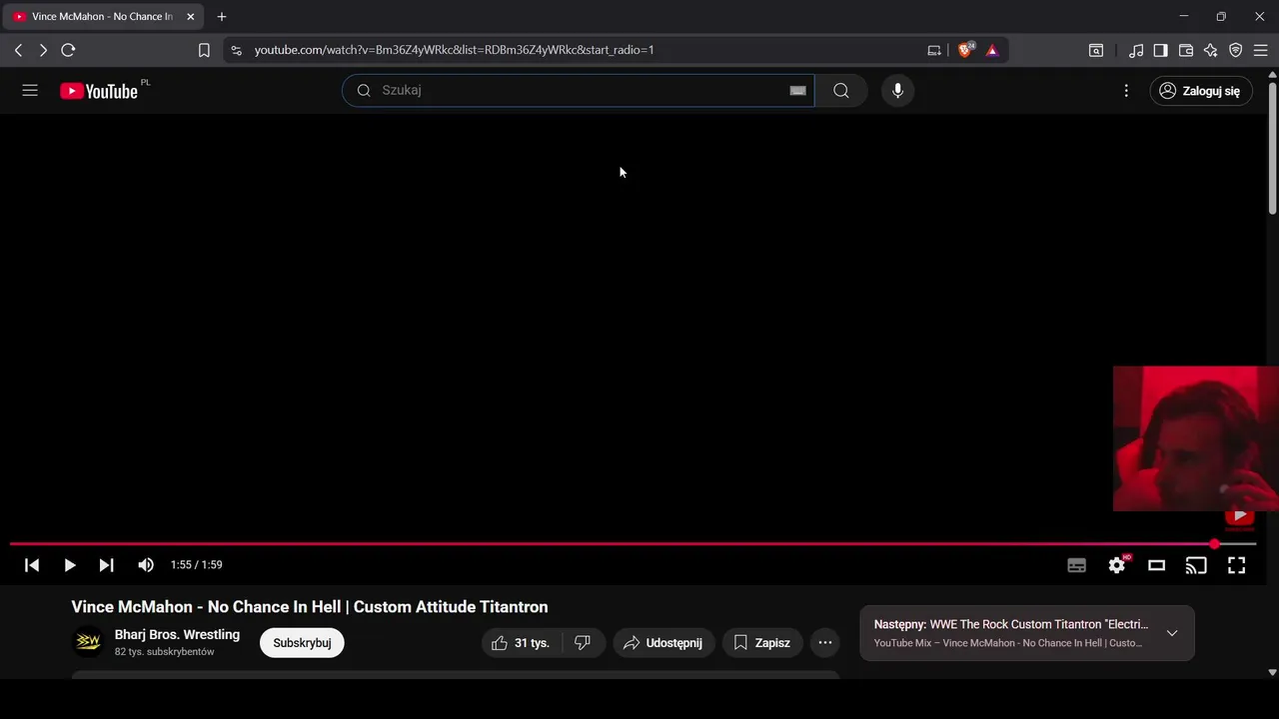Click the Zaloguj się sign-in button

pyautogui.click(x=1201, y=91)
